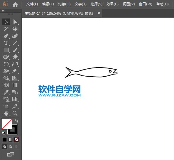Select the Rectangle tool
Screen dimensions: 174x160
[x=6, y=50]
